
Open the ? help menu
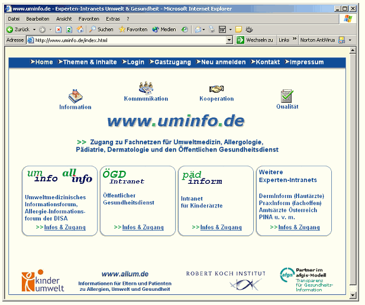128,19
